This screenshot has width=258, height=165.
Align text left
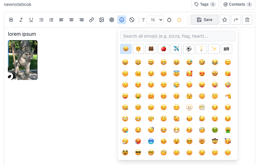tap(61, 20)
